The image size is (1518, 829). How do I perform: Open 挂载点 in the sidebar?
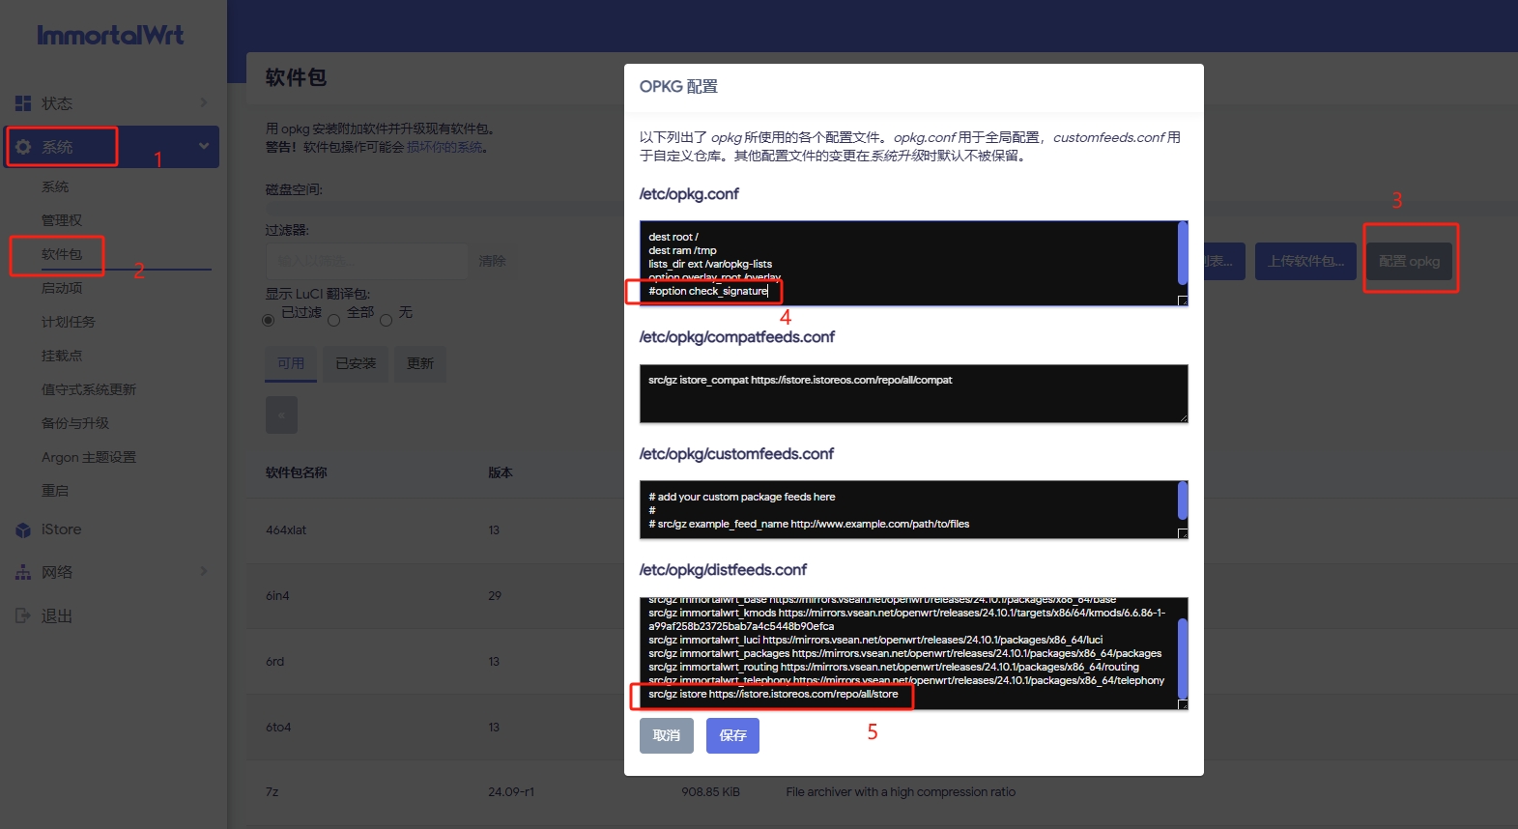[x=62, y=356]
